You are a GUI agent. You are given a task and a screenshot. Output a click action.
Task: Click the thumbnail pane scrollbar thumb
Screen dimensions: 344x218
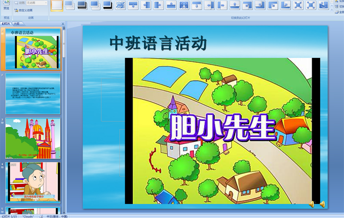[x=64, y=44]
